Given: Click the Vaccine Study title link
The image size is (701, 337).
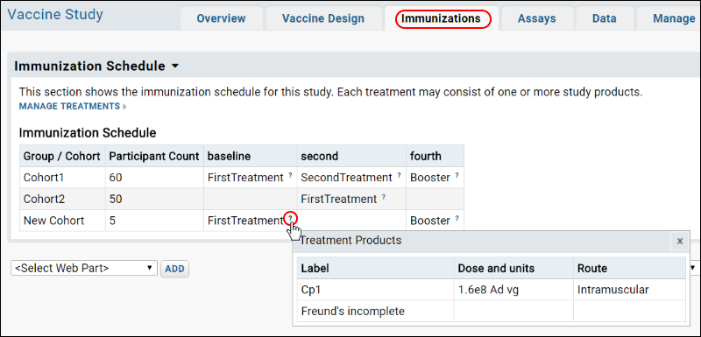Looking at the screenshot, I should (55, 14).
